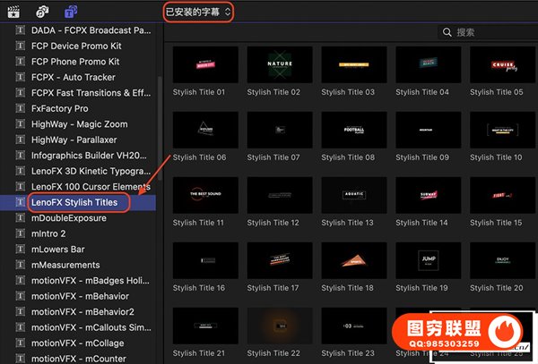Open the 已安装的字幕 dropdown

(x=198, y=12)
